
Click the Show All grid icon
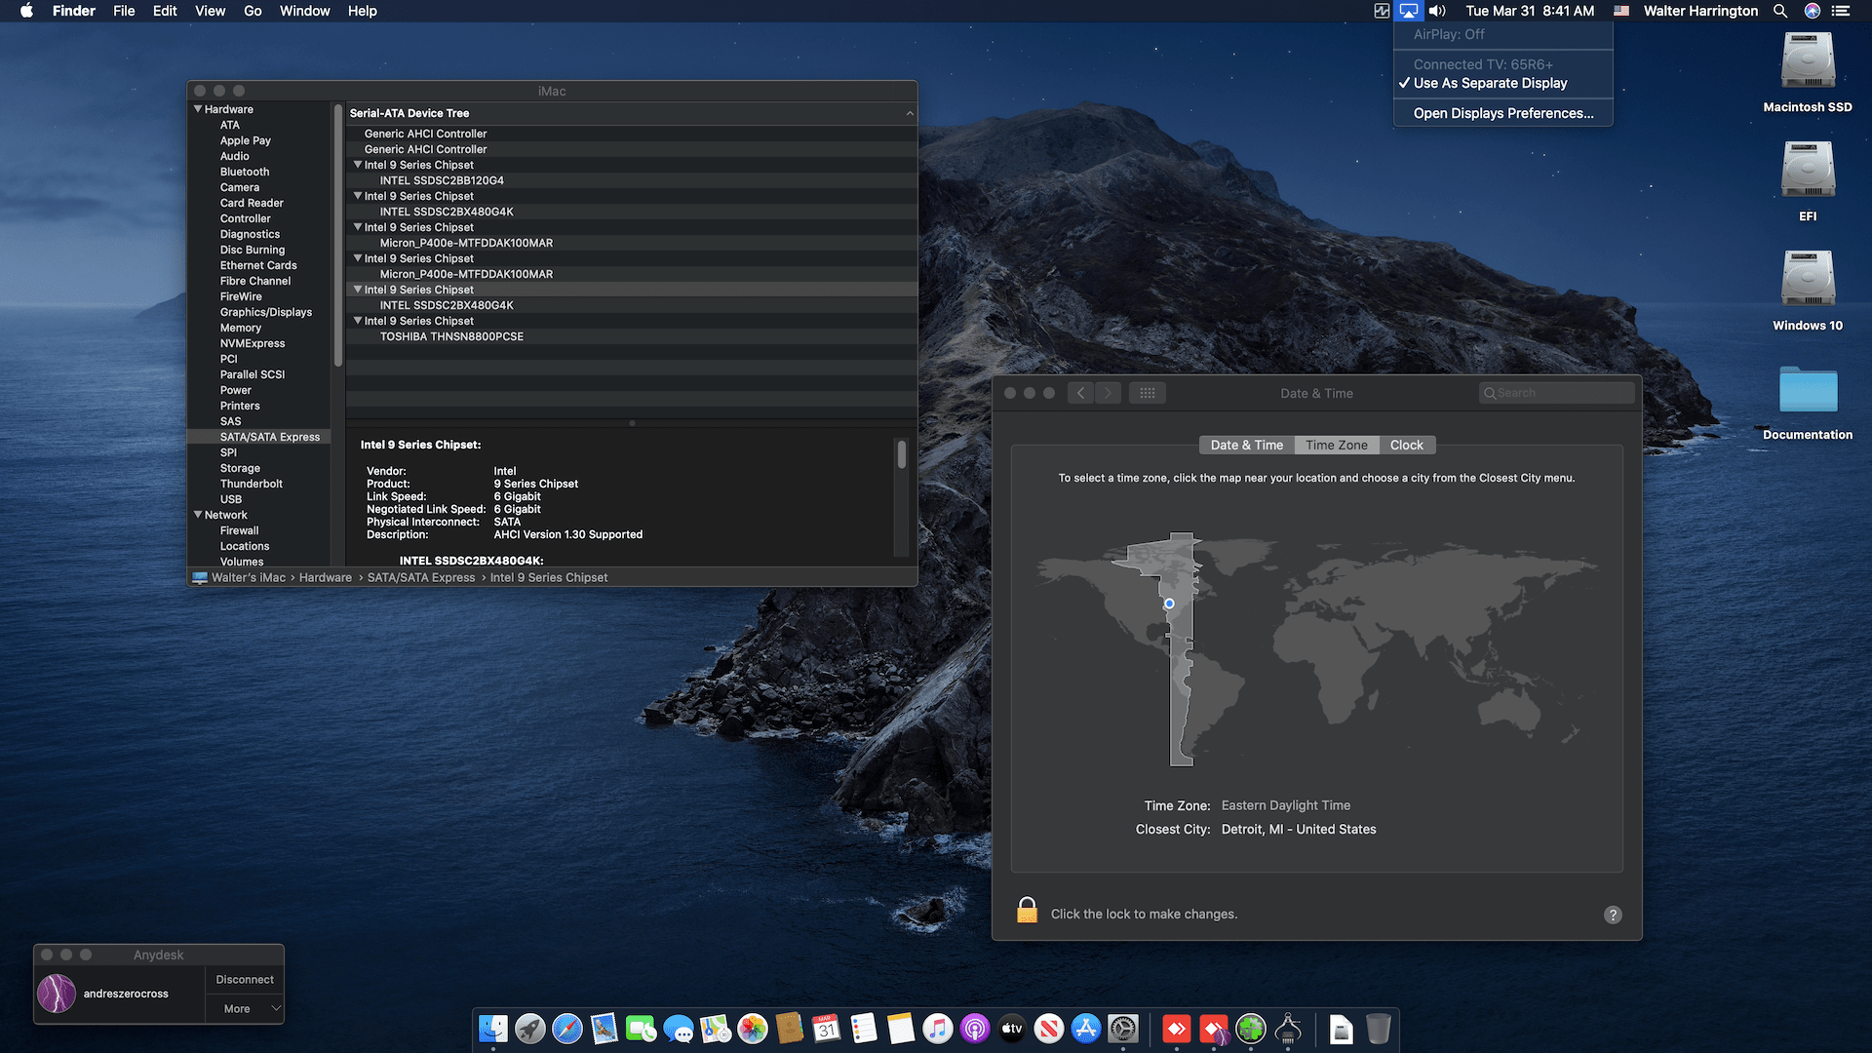pos(1148,393)
